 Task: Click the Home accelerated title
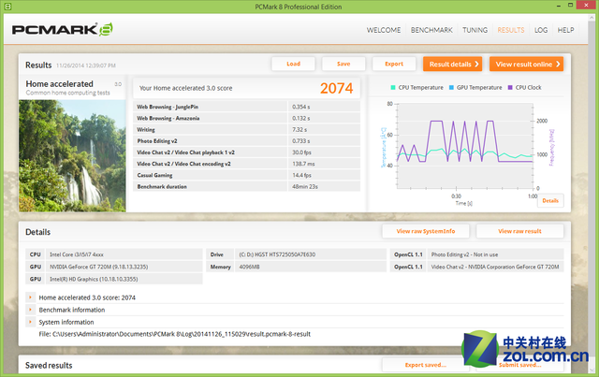click(x=59, y=84)
